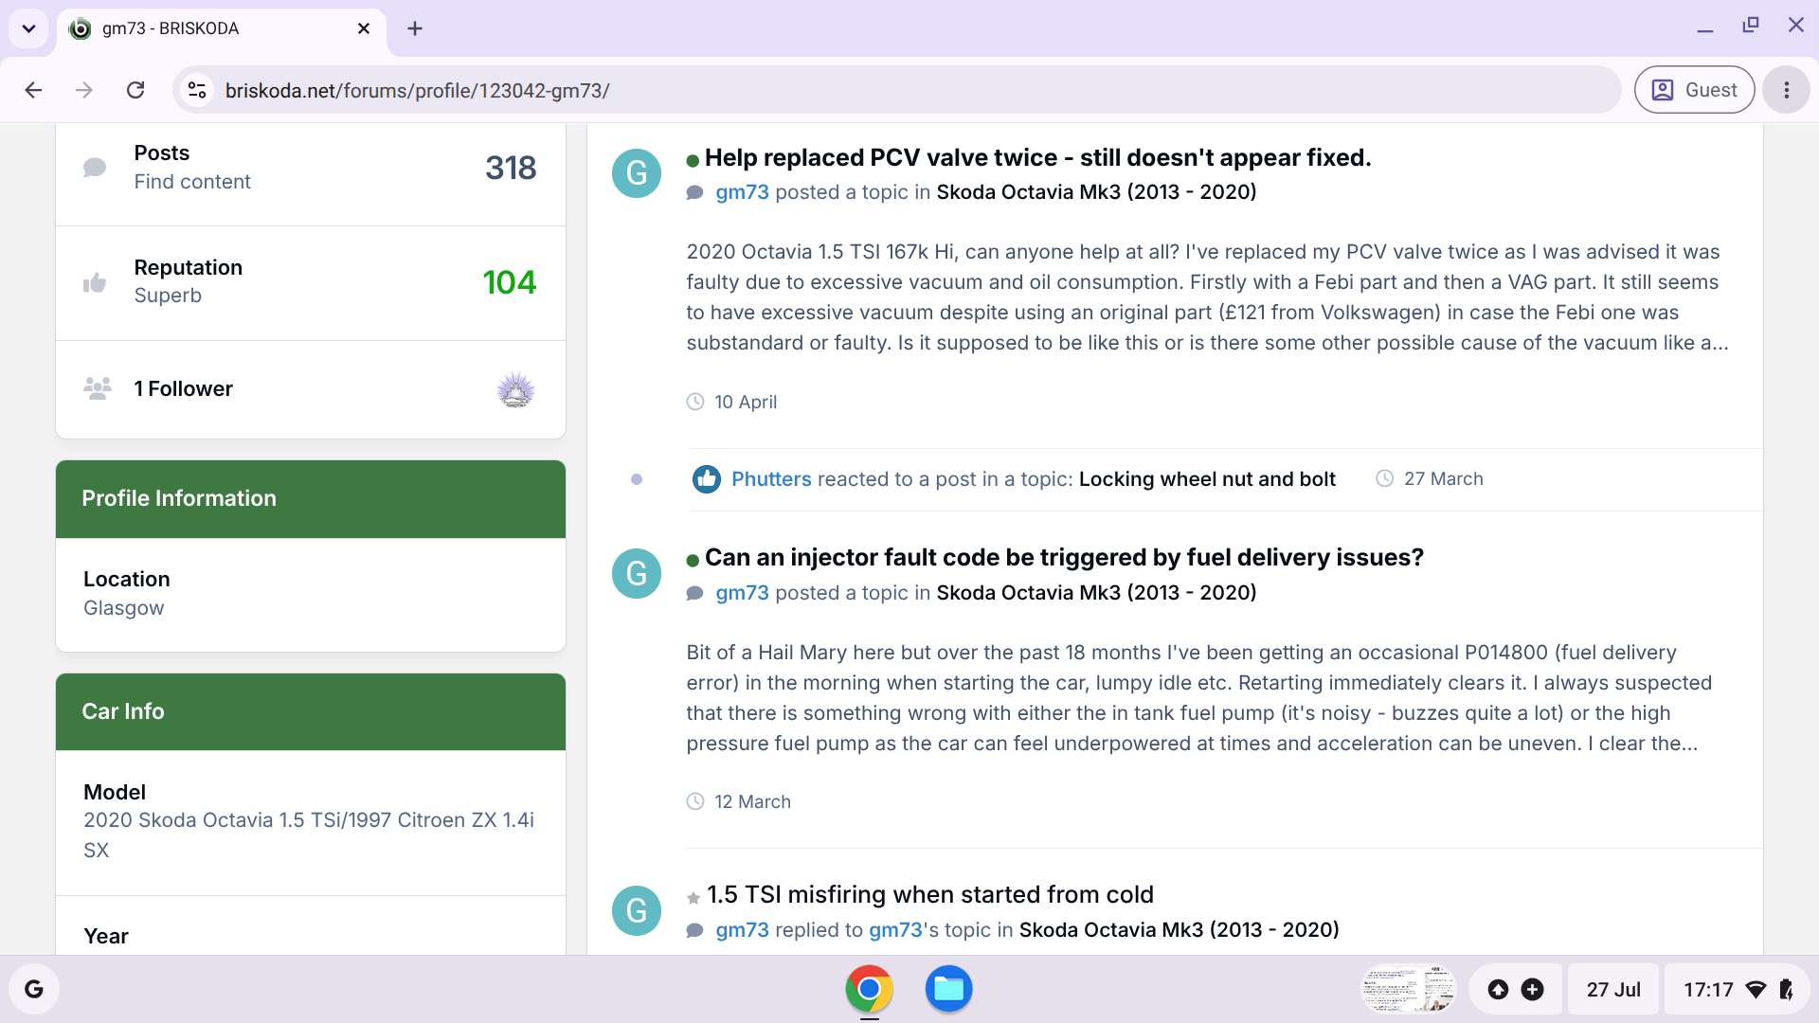Click the site information icon in address bar

[197, 90]
